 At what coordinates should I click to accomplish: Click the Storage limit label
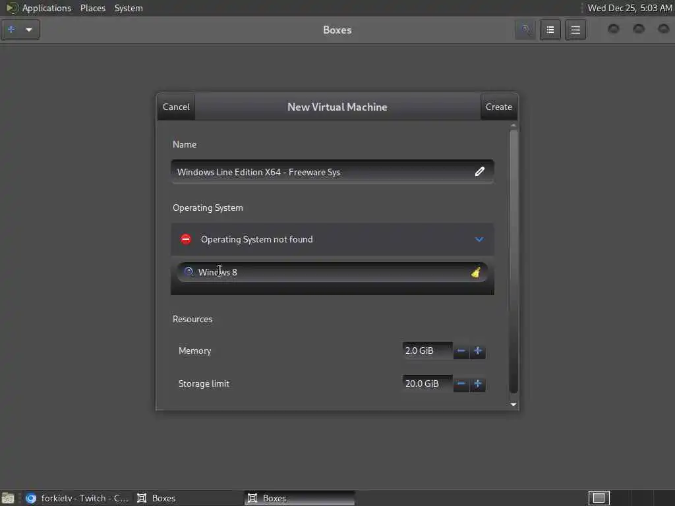click(x=204, y=384)
